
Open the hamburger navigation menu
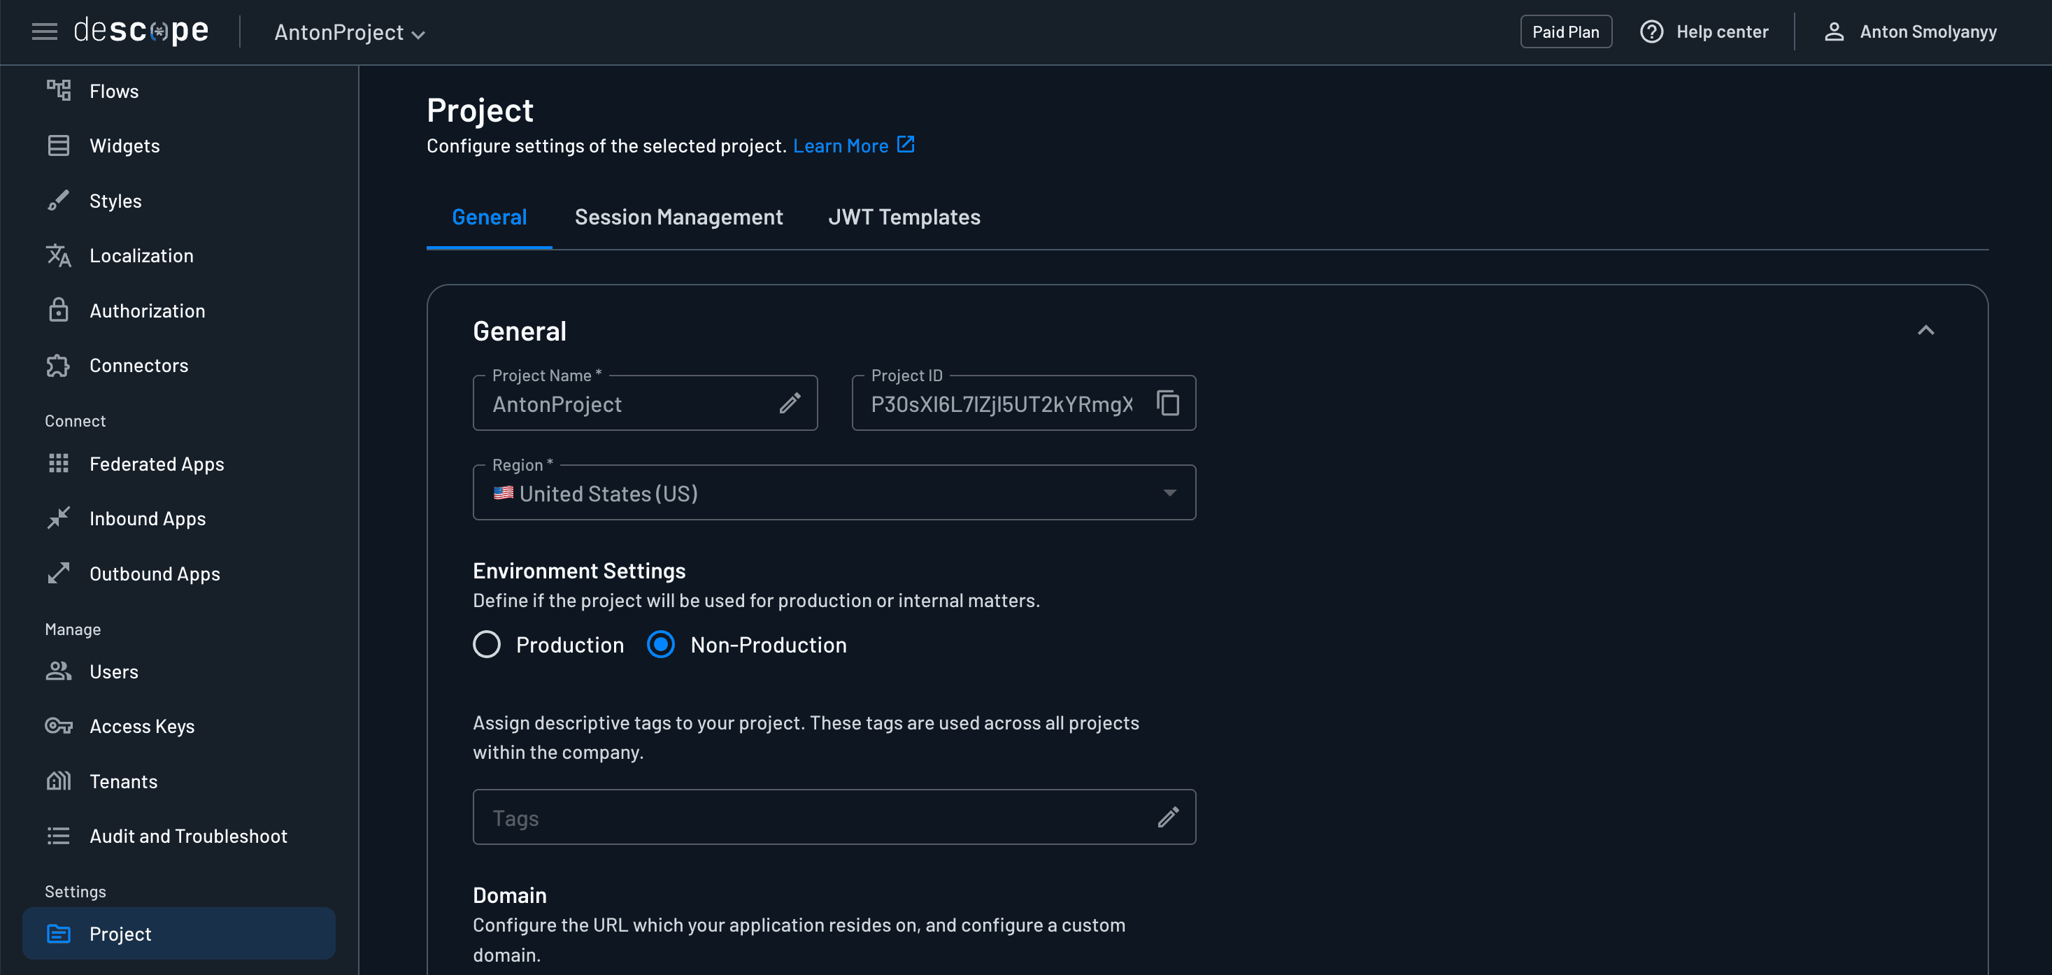tap(45, 31)
